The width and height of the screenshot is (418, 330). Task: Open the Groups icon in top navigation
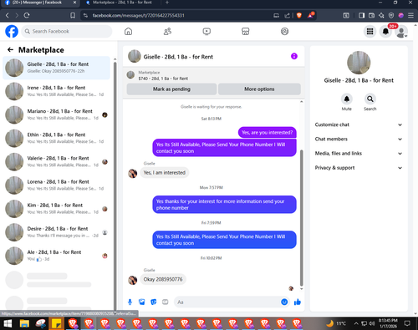(x=284, y=32)
